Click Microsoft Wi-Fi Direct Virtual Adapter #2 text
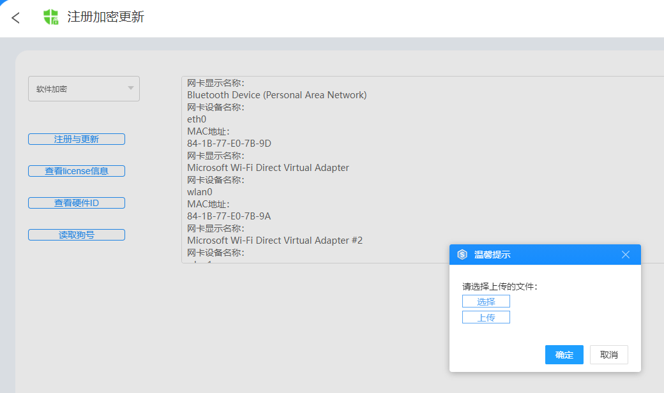Screen dimensions: 664x393 point(275,241)
